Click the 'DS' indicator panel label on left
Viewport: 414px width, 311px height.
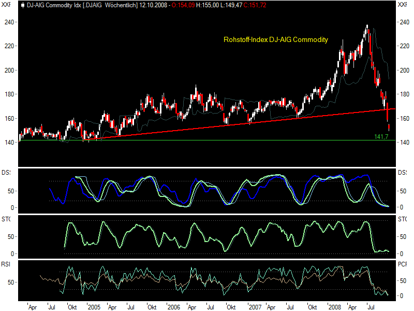click(6, 173)
